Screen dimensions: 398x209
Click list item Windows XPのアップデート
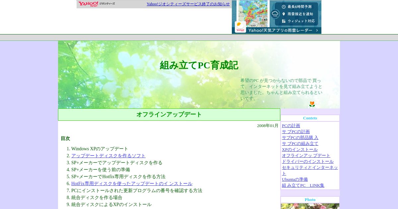[99, 149]
